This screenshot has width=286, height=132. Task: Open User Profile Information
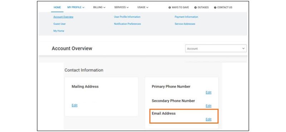click(127, 17)
